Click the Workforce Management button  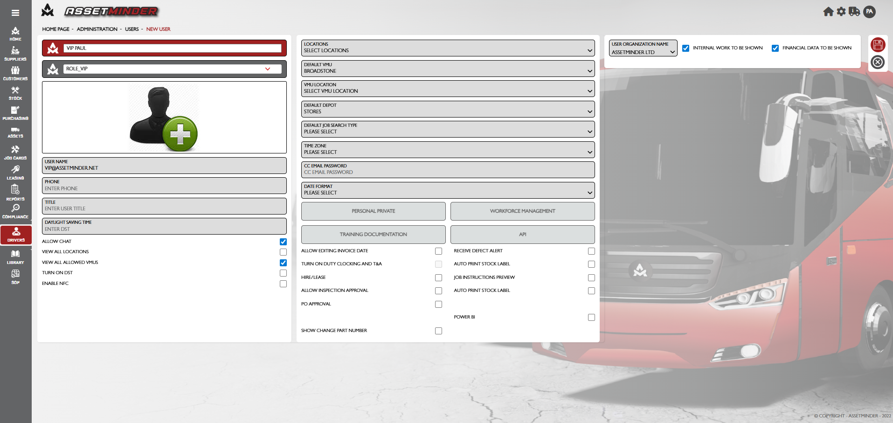coord(522,211)
